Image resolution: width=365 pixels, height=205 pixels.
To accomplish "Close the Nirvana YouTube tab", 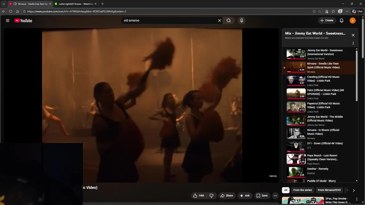I will point(50,4).
